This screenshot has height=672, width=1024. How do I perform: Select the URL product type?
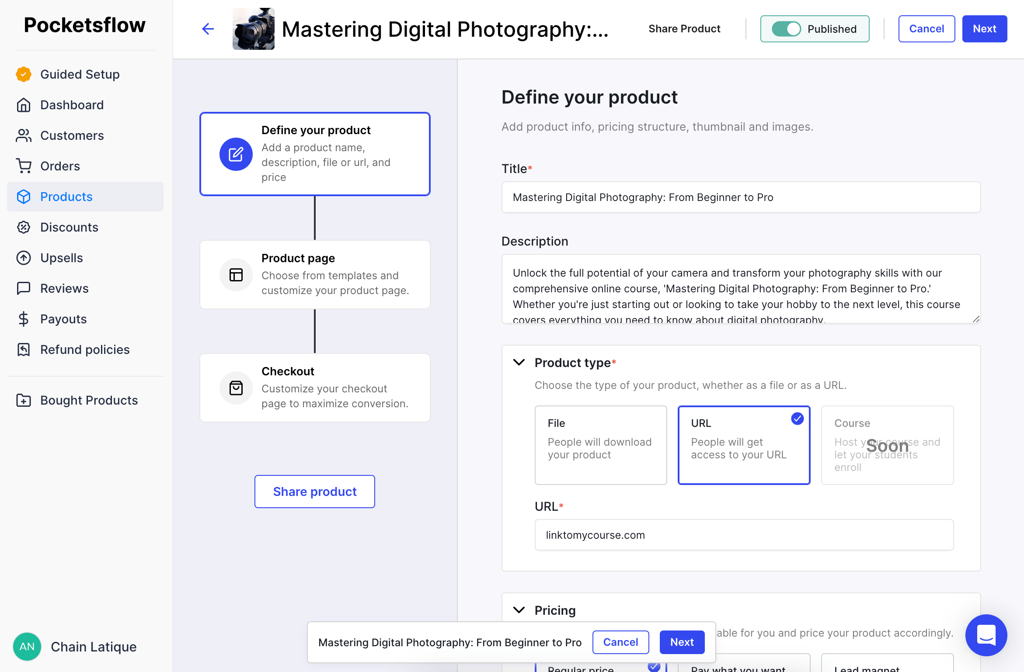[x=744, y=445]
